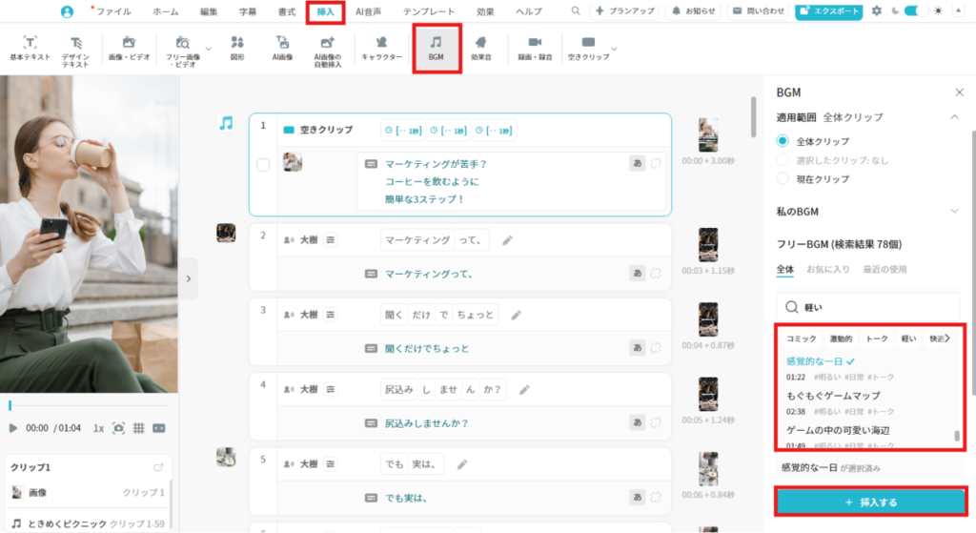Expand the 私のBGM section
Viewport: 976px width, 533px height.
[954, 211]
